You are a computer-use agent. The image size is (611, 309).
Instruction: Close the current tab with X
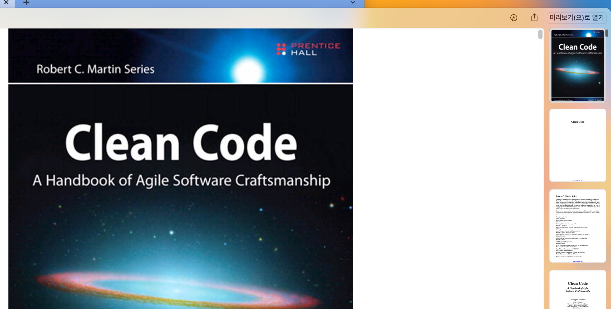pos(7,3)
